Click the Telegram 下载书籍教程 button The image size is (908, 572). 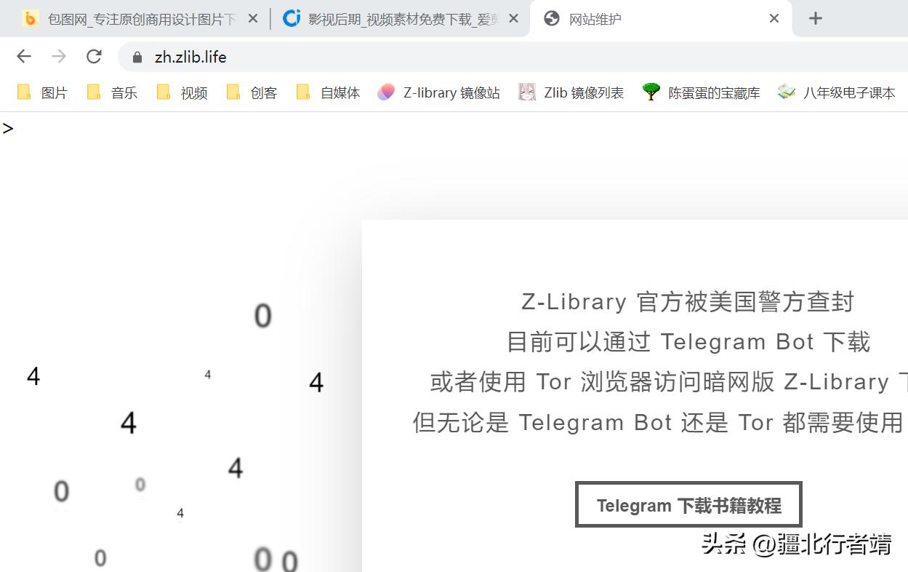[x=688, y=504]
